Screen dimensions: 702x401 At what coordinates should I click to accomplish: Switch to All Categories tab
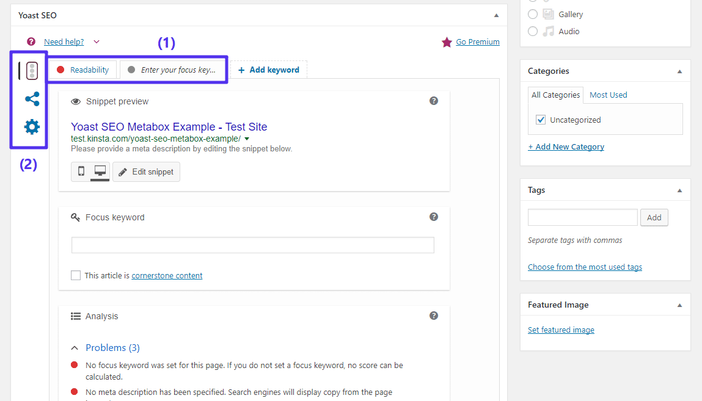555,95
